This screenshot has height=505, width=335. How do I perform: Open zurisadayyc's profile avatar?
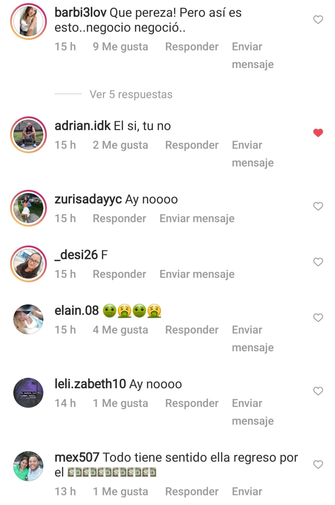pyautogui.click(x=28, y=208)
